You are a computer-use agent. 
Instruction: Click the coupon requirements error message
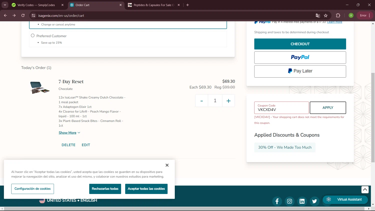[299, 120]
